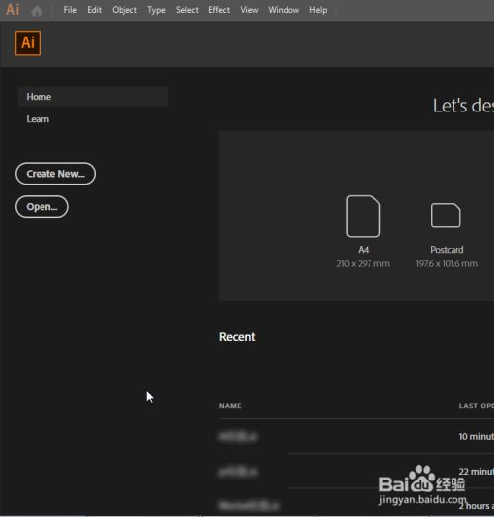Screen dimensions: 494x517
Task: Open the Select menu
Action: click(187, 10)
